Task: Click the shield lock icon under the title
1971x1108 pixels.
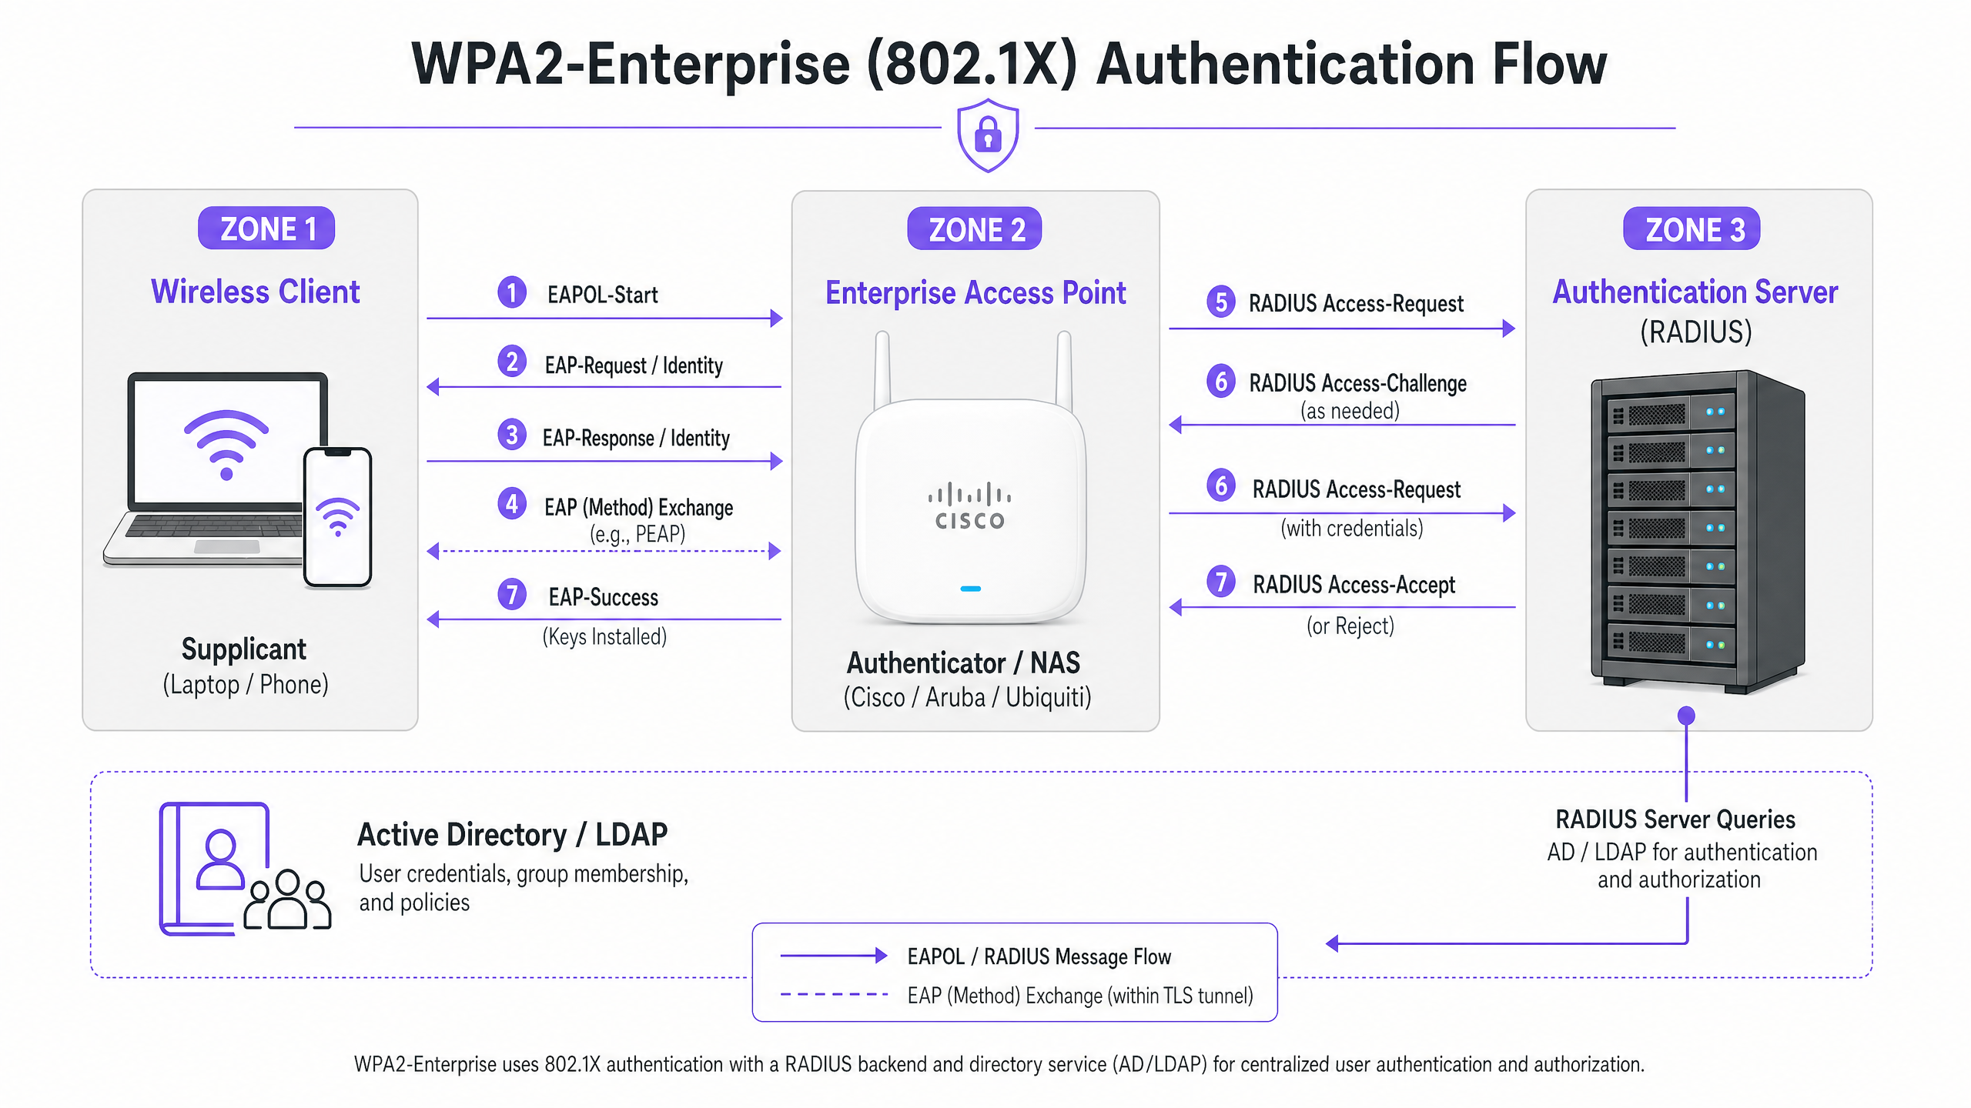Action: point(988,135)
